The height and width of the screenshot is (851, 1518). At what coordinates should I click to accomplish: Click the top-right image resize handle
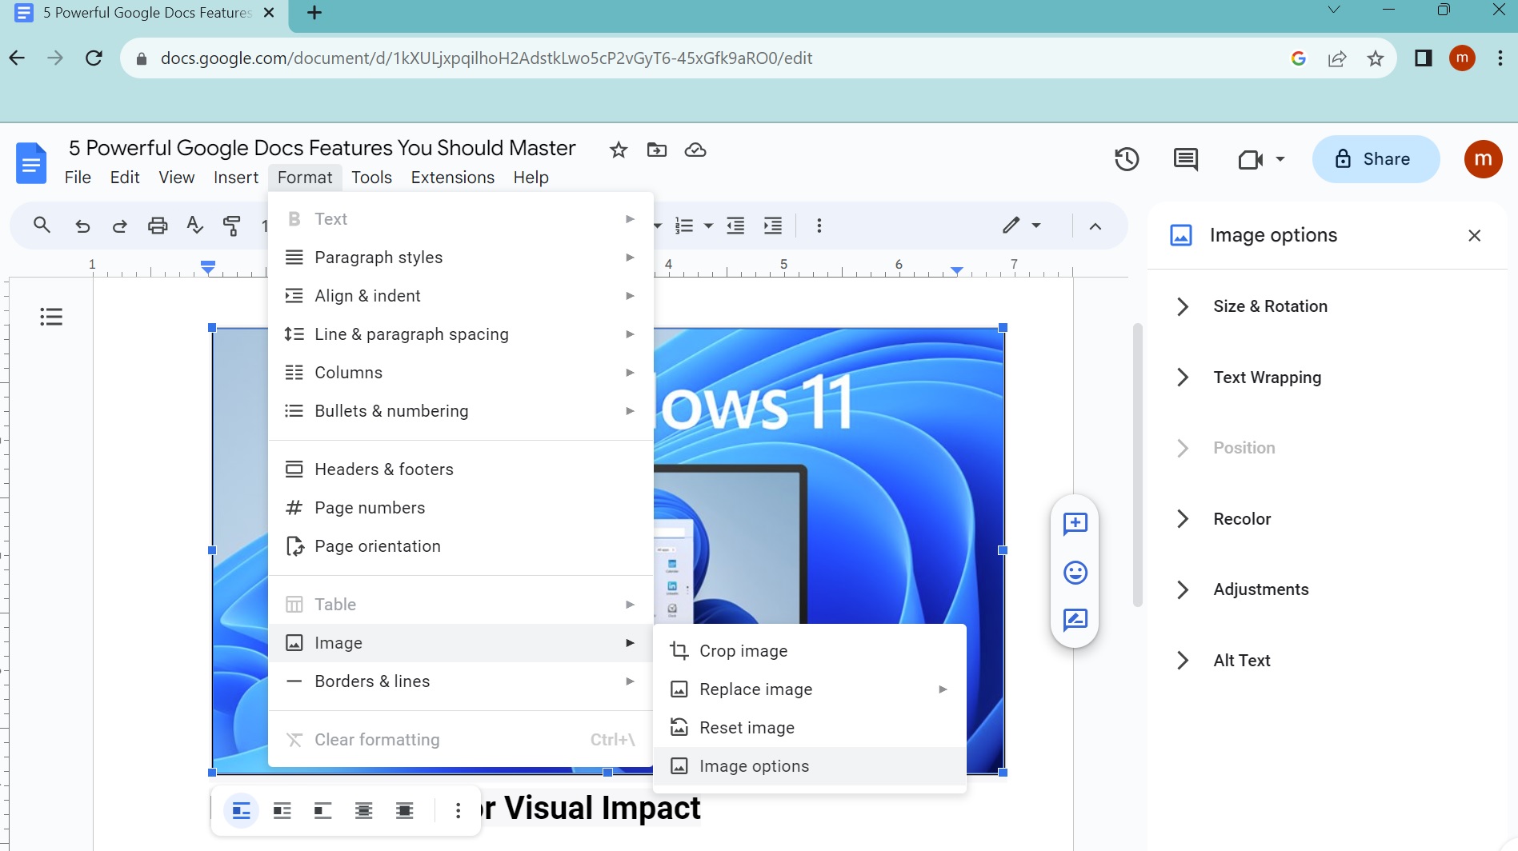pyautogui.click(x=1003, y=328)
